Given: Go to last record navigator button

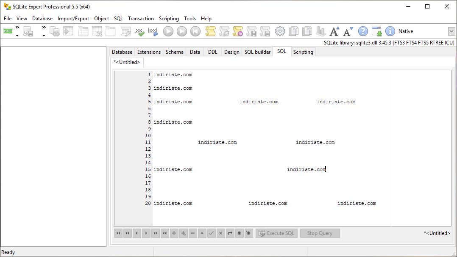Looking at the screenshot, I should pos(164,233).
